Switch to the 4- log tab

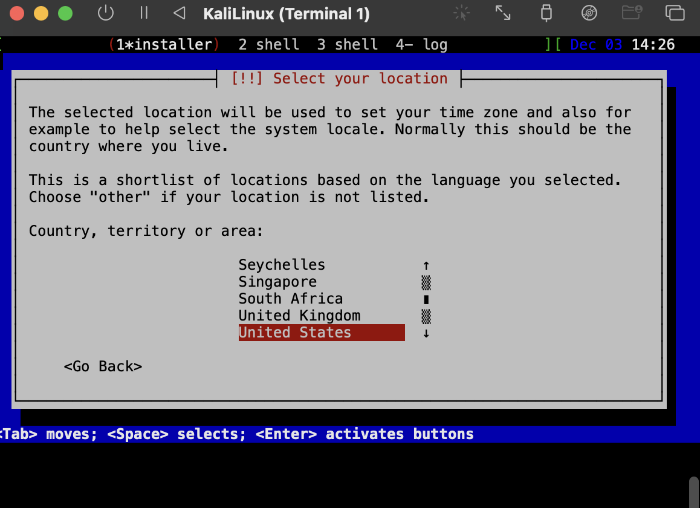[421, 45]
